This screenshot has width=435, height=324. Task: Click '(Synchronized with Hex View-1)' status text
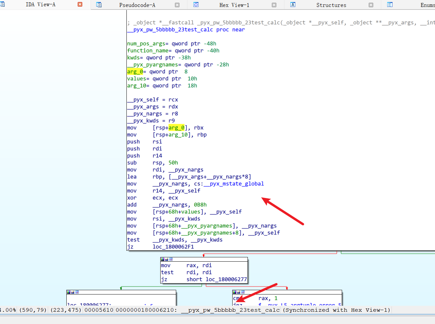[337, 310]
